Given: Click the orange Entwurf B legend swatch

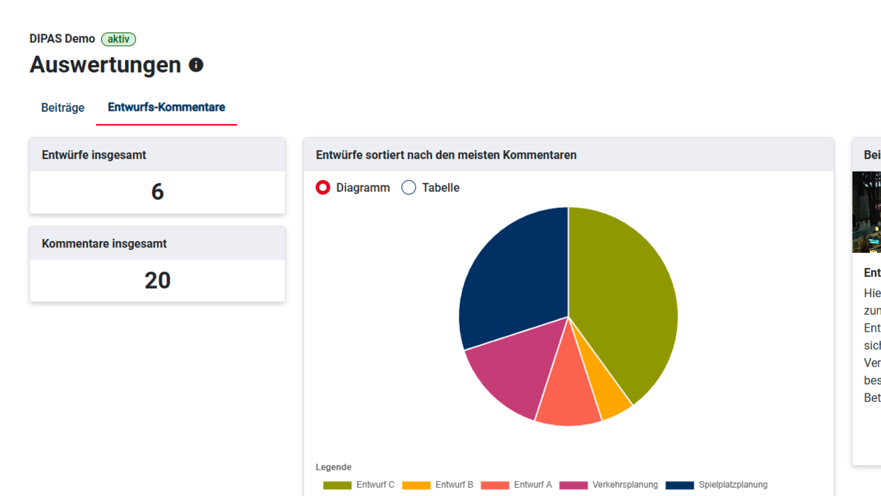Looking at the screenshot, I should pyautogui.click(x=416, y=485).
